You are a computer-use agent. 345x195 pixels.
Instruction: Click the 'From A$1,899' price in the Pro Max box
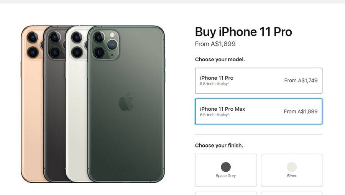[x=301, y=111]
